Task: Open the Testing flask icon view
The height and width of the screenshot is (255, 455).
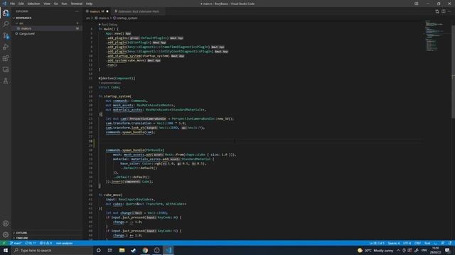Action: coord(6,81)
